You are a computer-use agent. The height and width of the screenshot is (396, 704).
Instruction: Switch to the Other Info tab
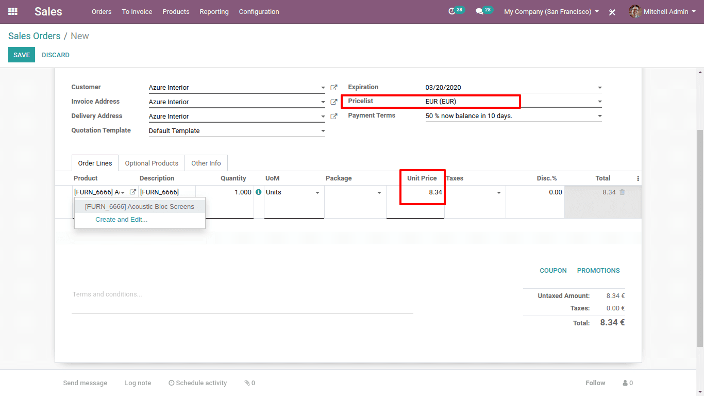[x=206, y=163]
